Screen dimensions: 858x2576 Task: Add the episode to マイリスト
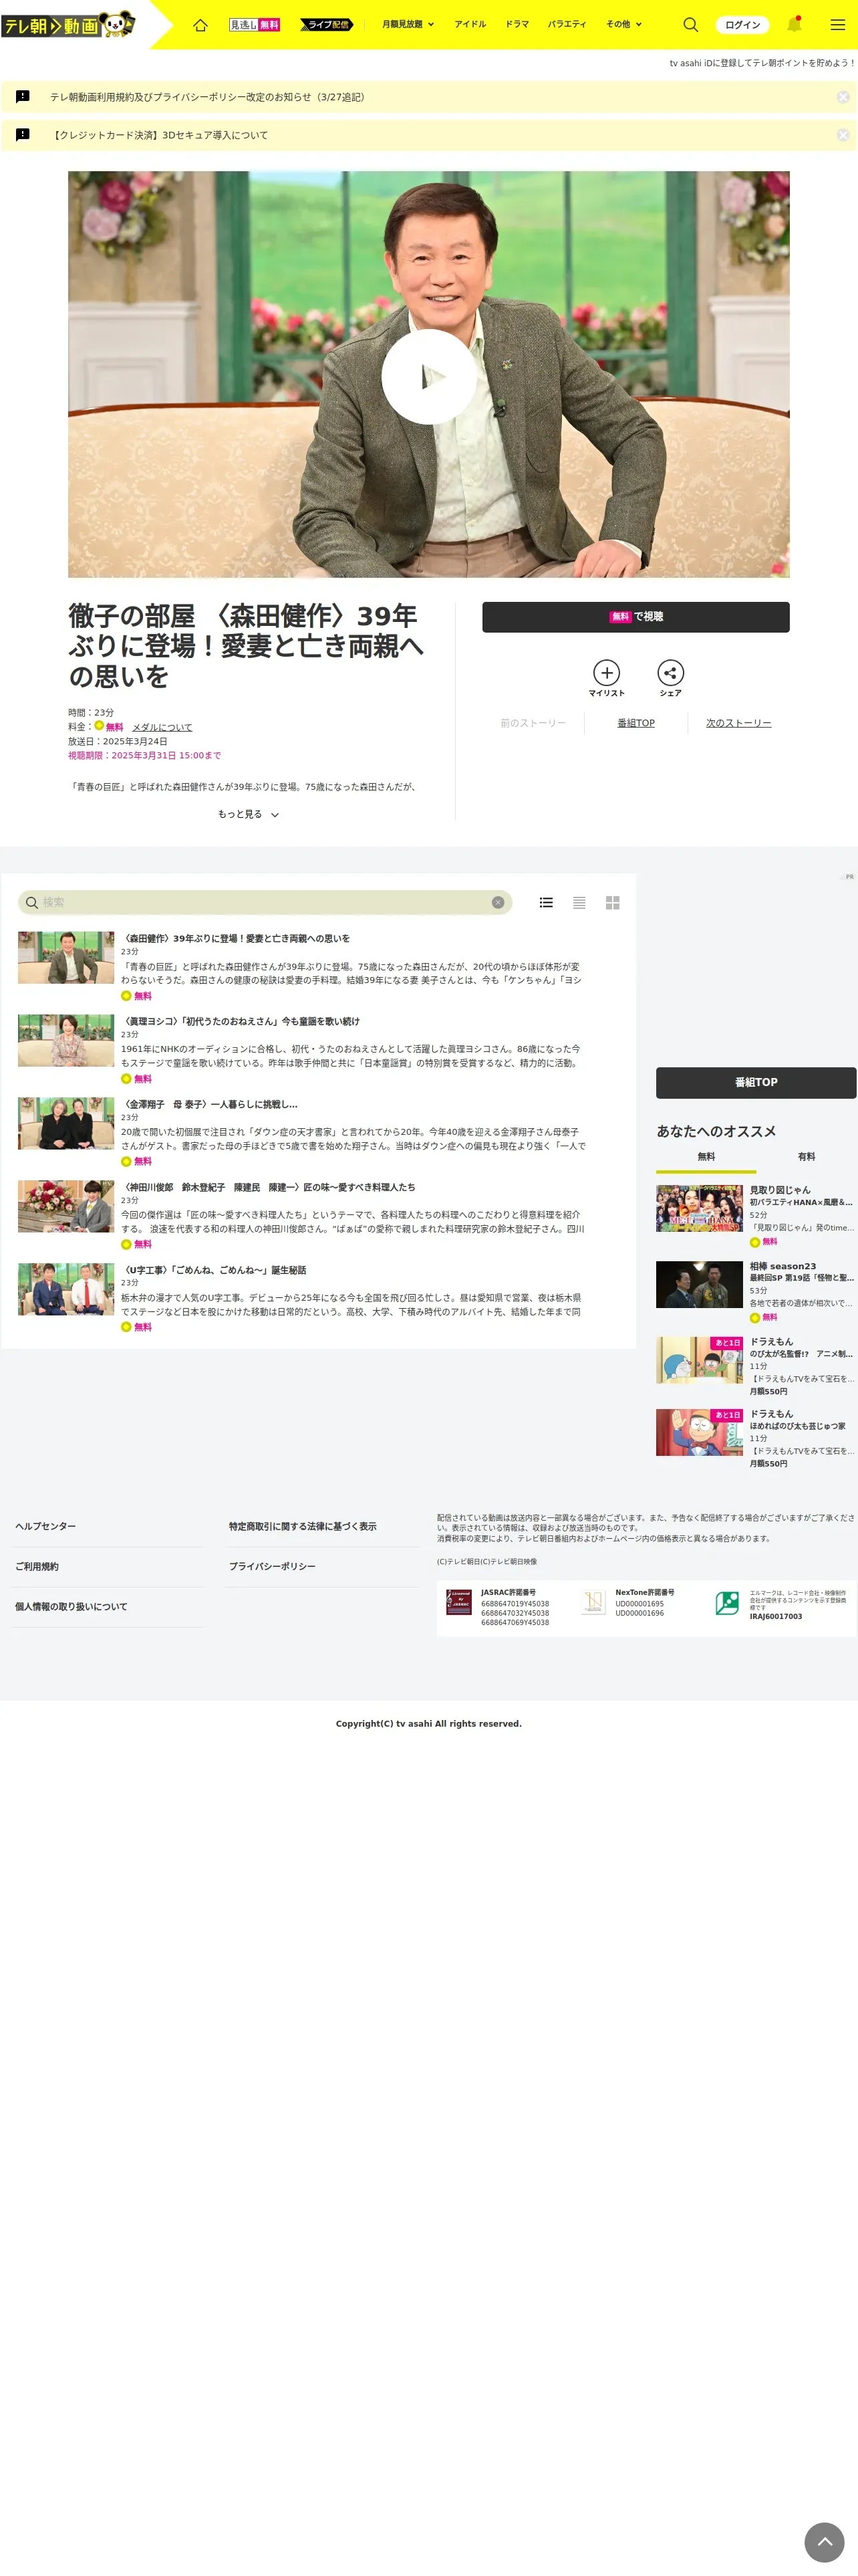point(606,678)
